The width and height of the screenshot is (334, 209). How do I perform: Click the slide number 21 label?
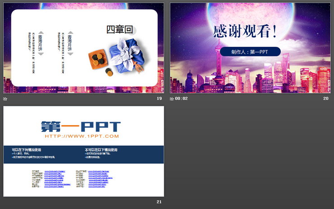tap(159, 202)
